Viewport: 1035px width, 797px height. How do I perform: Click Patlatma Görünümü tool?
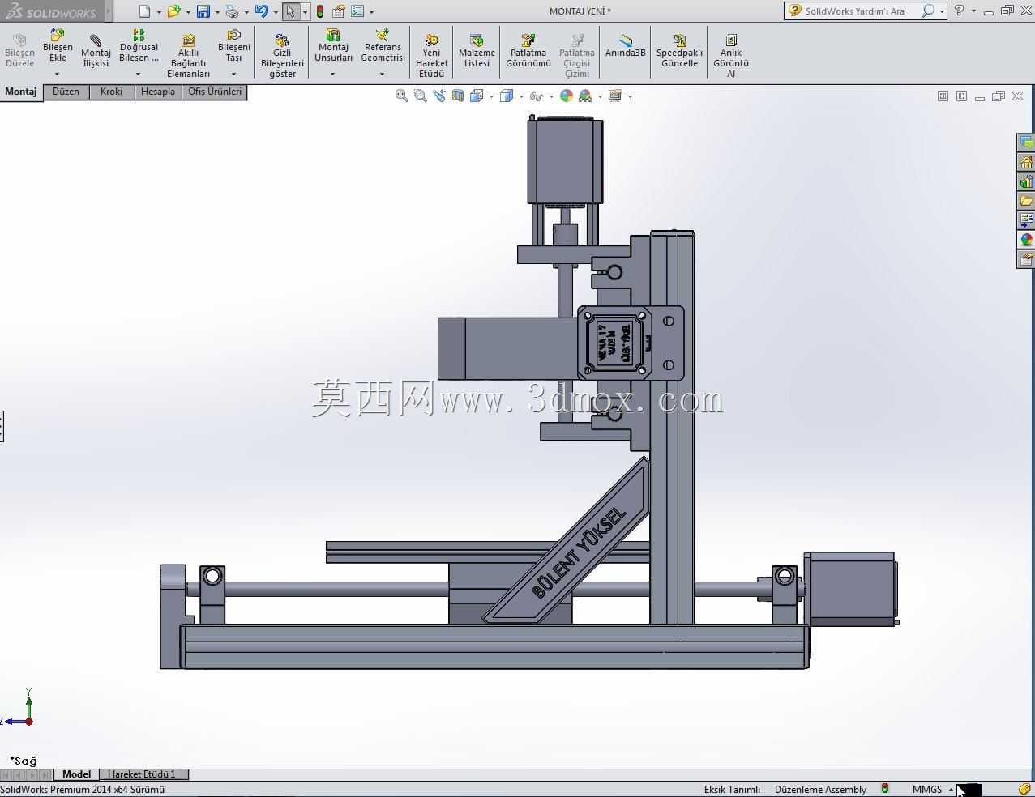528,52
